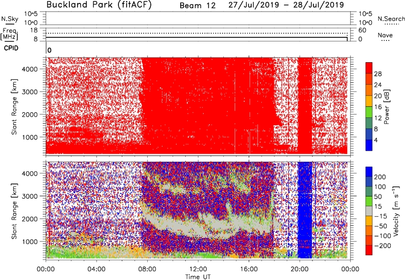Click the CPID value '0'
The height and width of the screenshot is (280, 405).
click(49, 51)
